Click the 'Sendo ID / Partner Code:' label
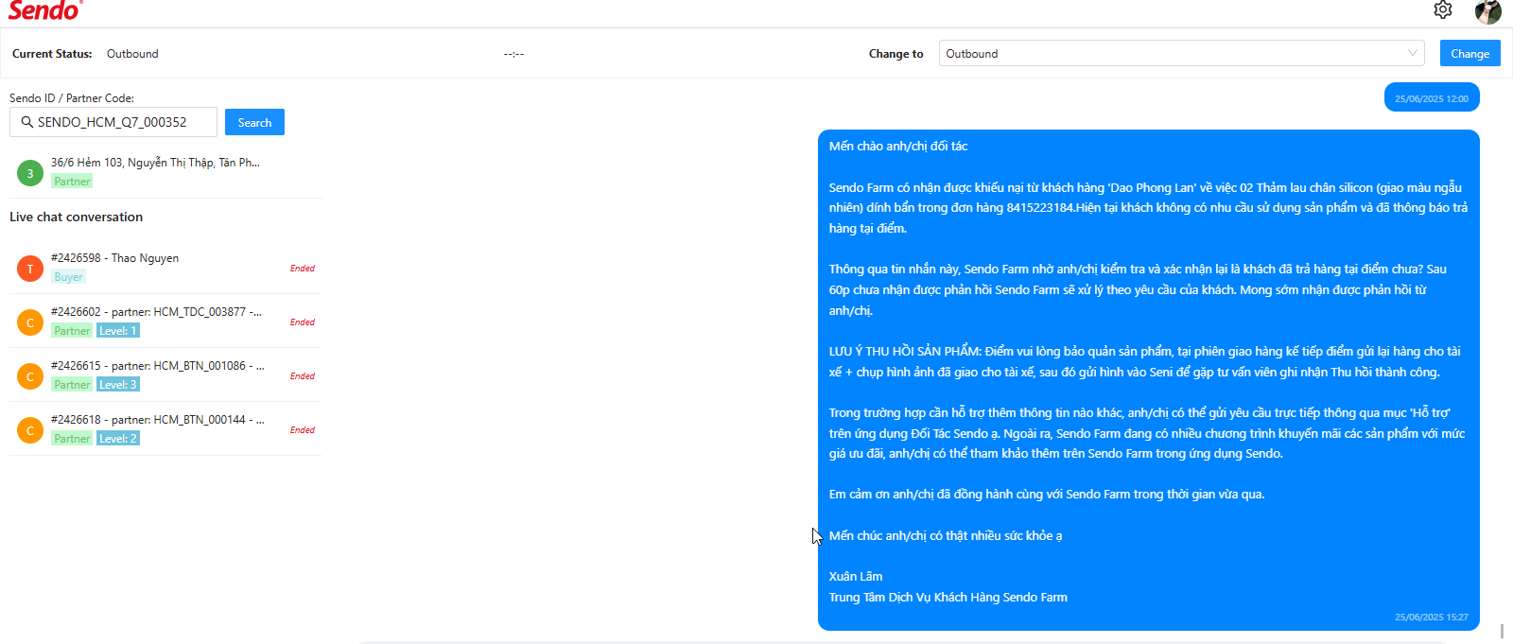Screen dimensions: 1513x644 coord(72,97)
